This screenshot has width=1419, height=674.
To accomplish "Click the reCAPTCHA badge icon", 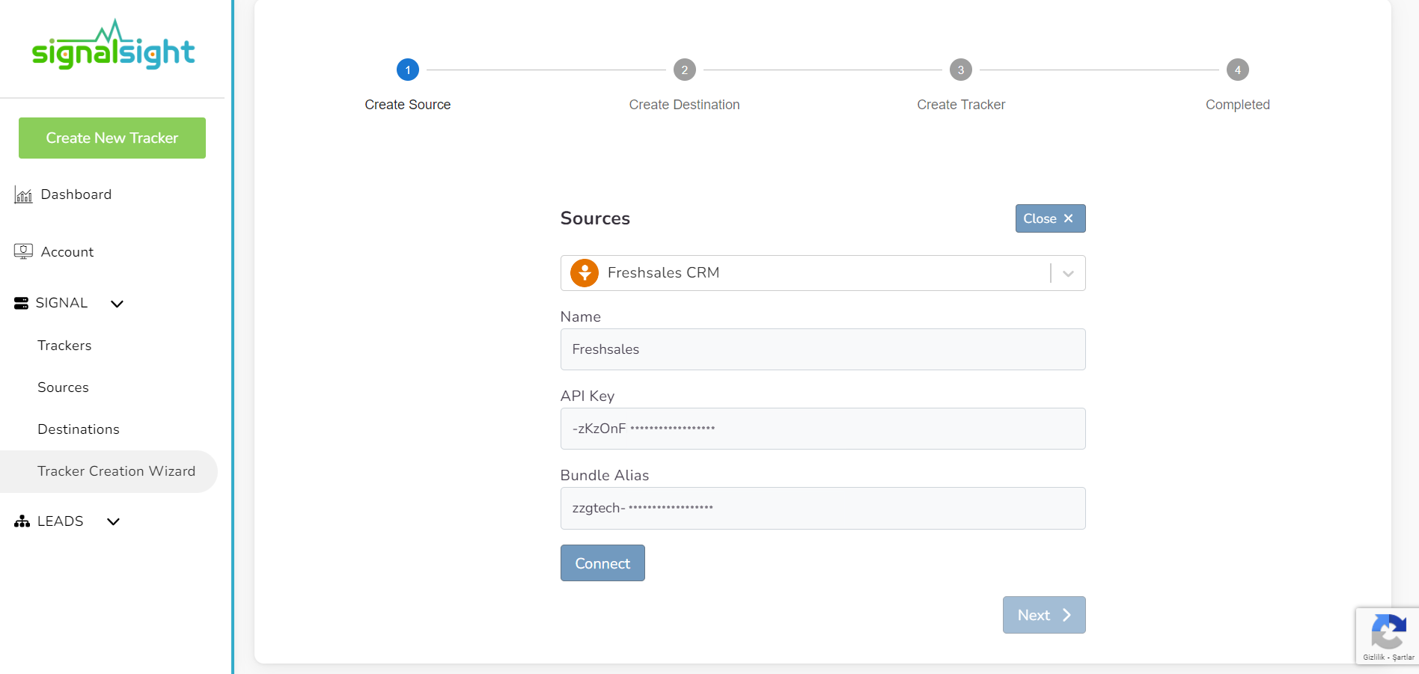I will coord(1388,631).
